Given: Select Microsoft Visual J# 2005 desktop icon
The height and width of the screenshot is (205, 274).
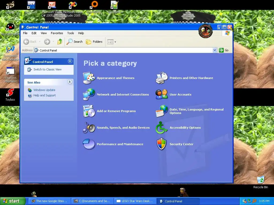Looking at the screenshot, I should click(52, 9).
